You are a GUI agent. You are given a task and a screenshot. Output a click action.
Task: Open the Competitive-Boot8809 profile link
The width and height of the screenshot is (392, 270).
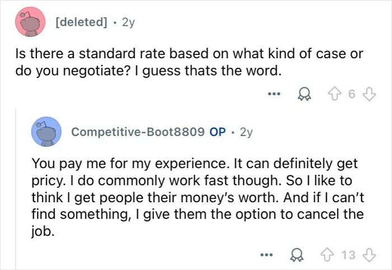tap(138, 132)
